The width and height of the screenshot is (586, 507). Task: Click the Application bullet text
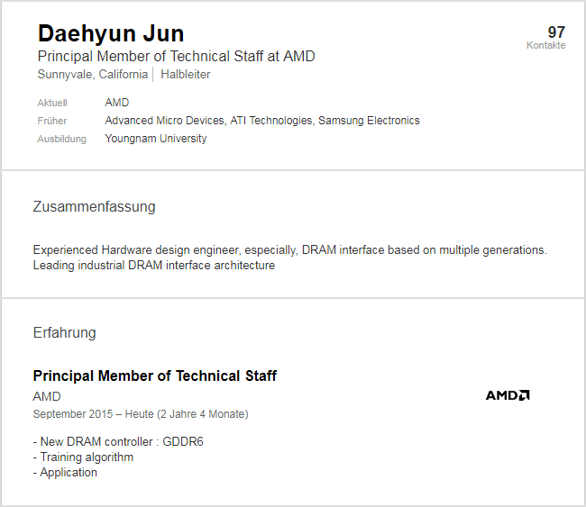pyautogui.click(x=69, y=473)
